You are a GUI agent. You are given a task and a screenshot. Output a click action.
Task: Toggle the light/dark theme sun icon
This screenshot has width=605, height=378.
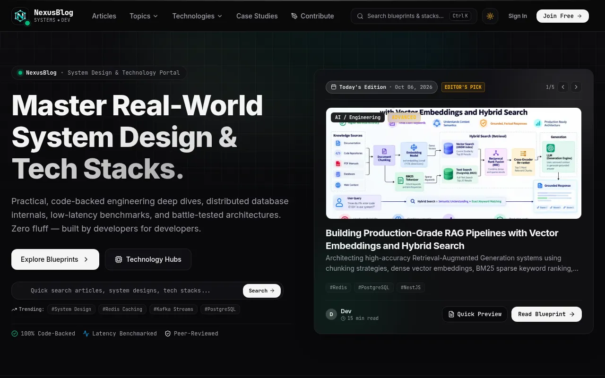(x=490, y=16)
